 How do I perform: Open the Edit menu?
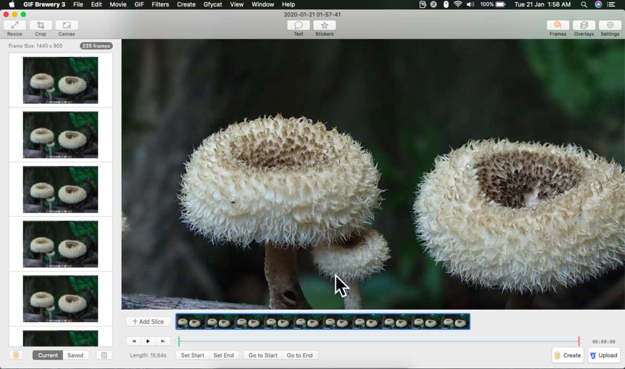pos(96,4)
